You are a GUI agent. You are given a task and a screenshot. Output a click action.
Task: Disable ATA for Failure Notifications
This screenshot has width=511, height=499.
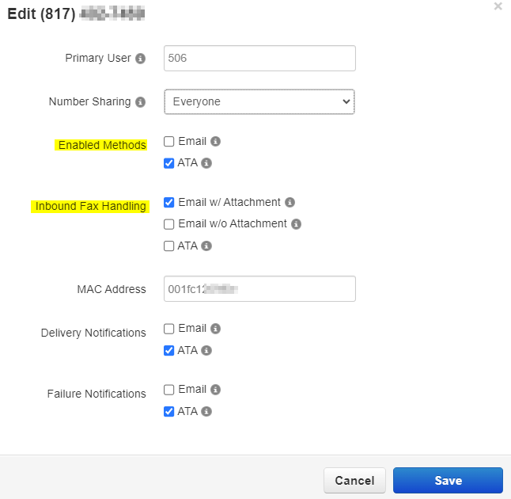click(169, 412)
